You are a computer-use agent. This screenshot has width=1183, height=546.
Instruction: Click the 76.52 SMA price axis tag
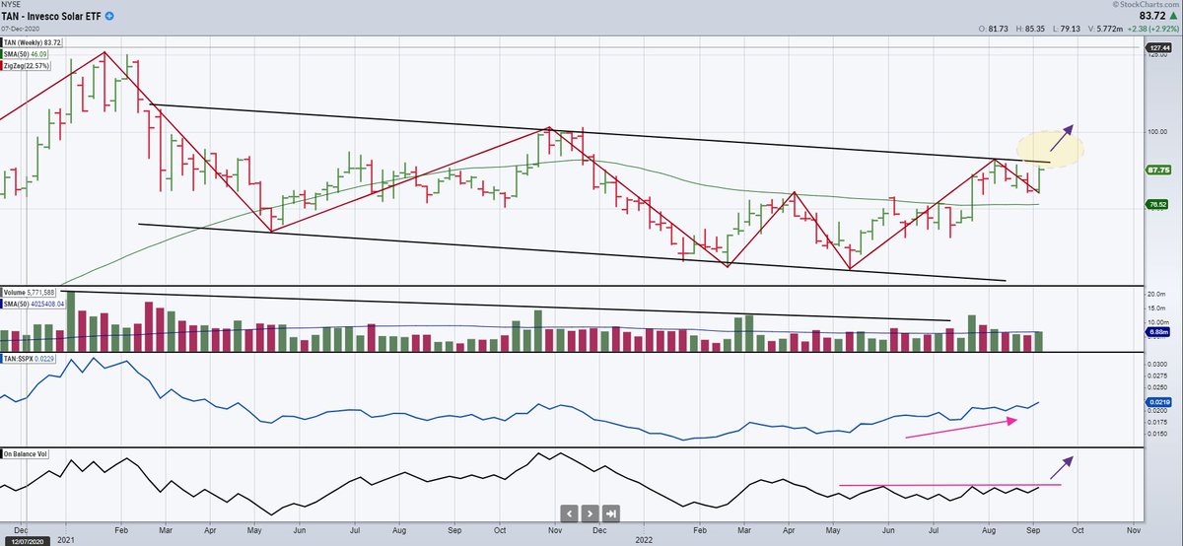pyautogui.click(x=1156, y=204)
